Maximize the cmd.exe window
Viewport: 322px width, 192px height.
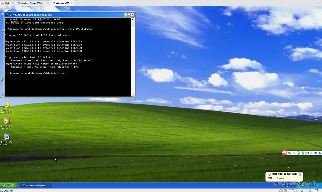point(129,15)
